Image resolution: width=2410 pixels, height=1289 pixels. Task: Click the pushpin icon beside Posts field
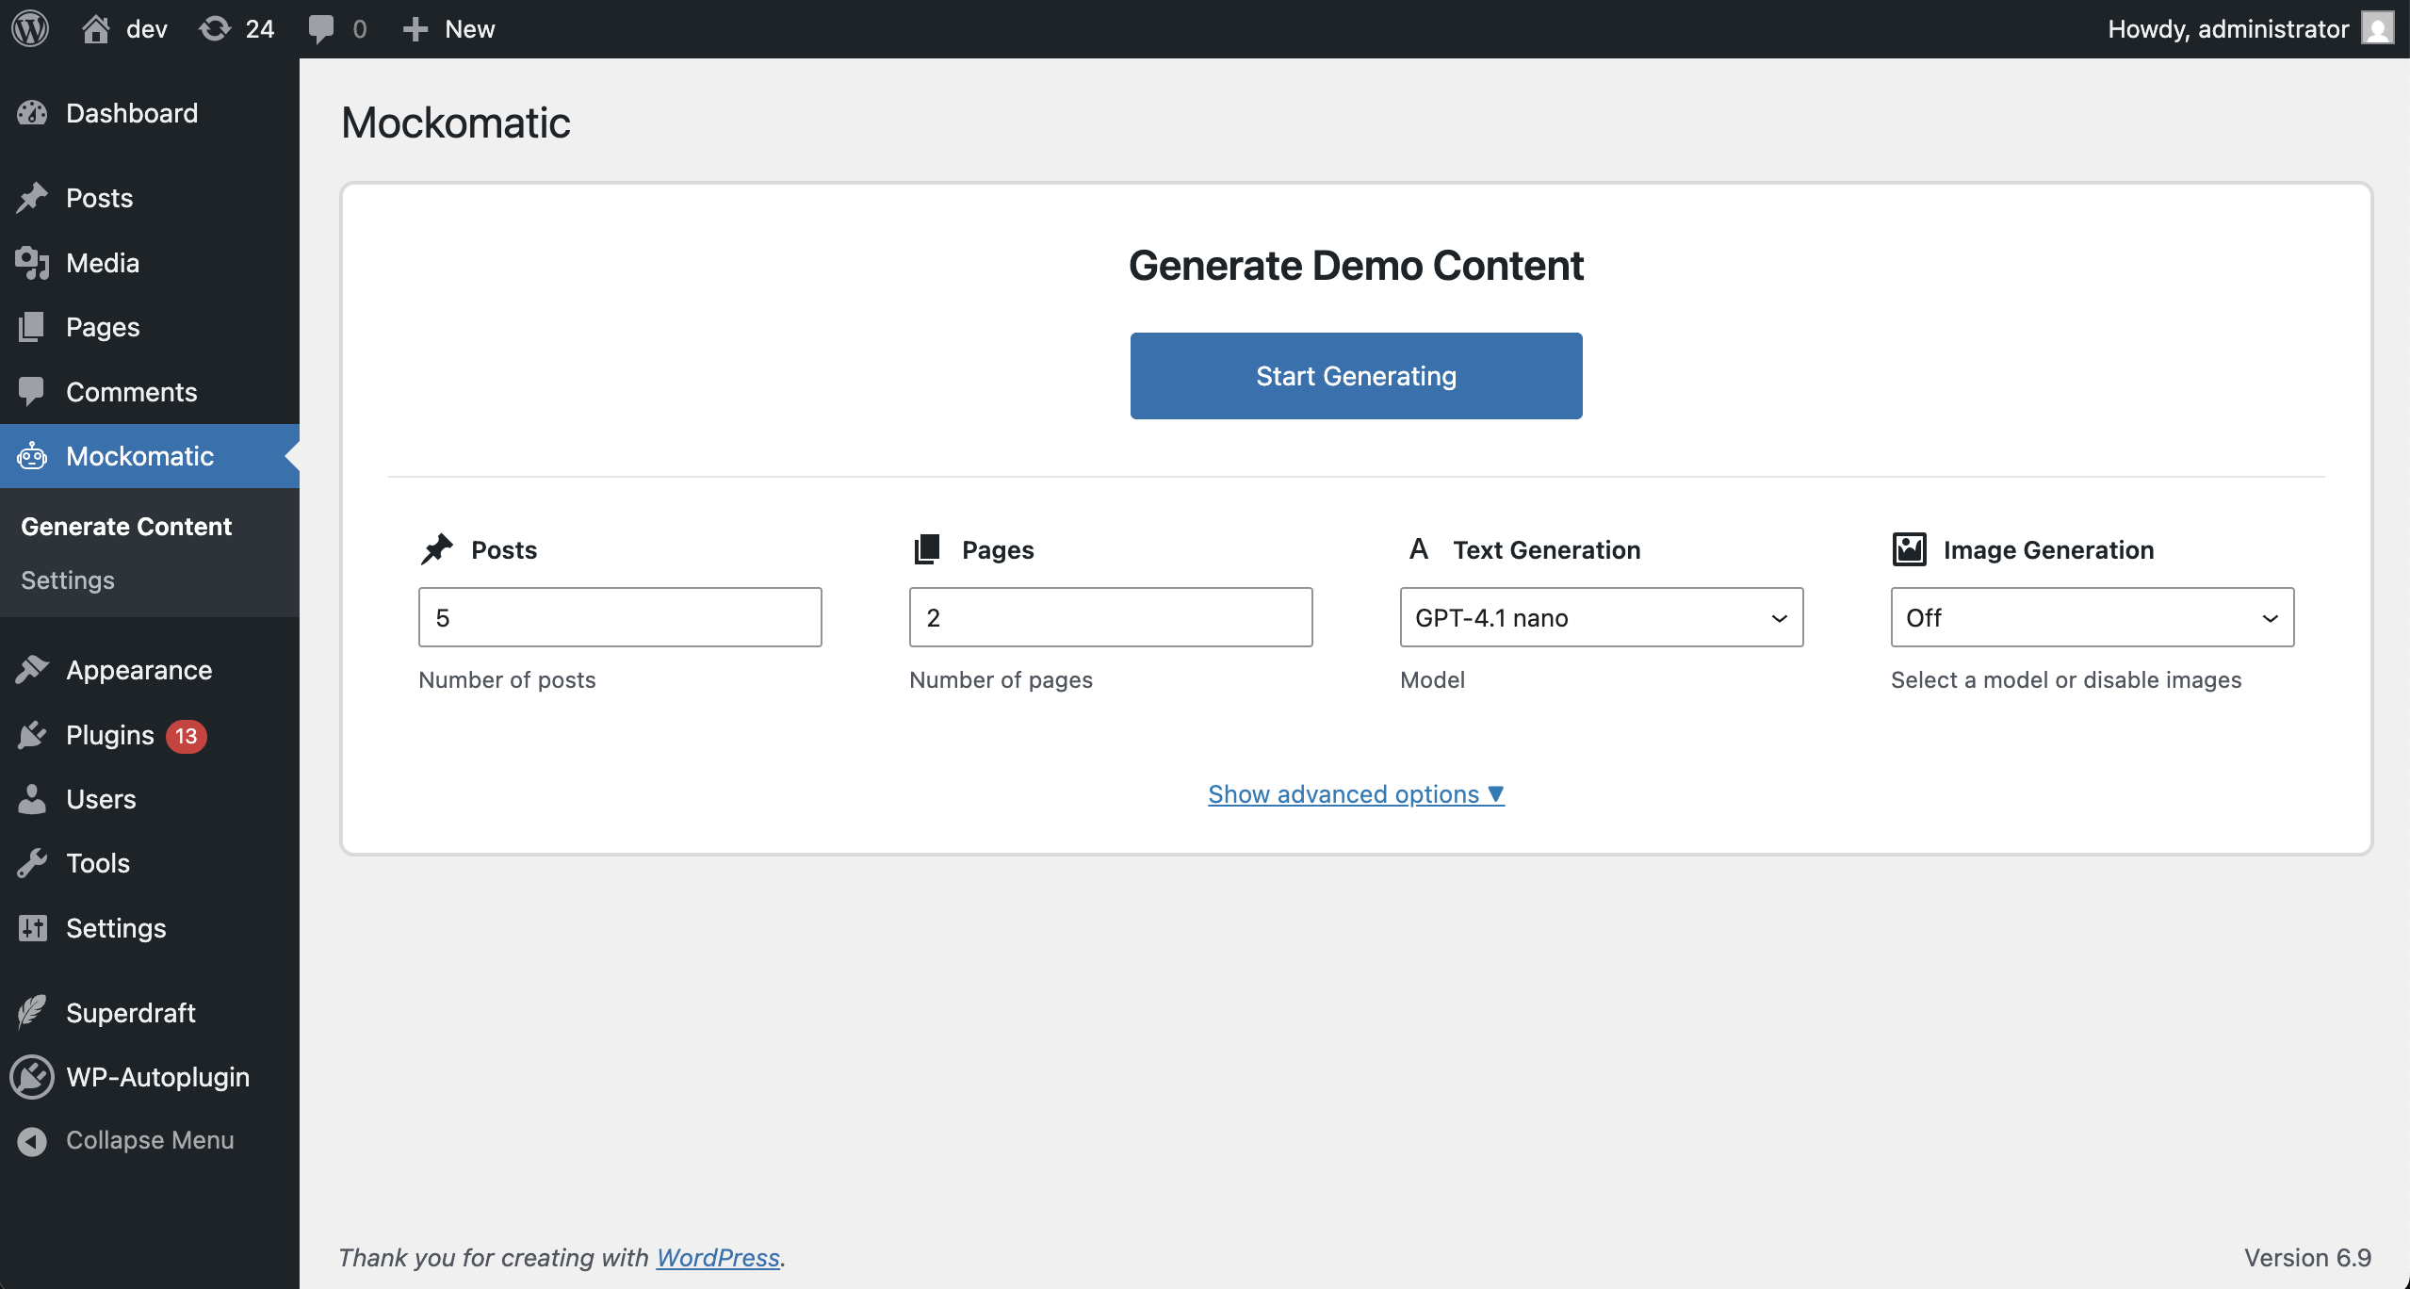pos(437,549)
